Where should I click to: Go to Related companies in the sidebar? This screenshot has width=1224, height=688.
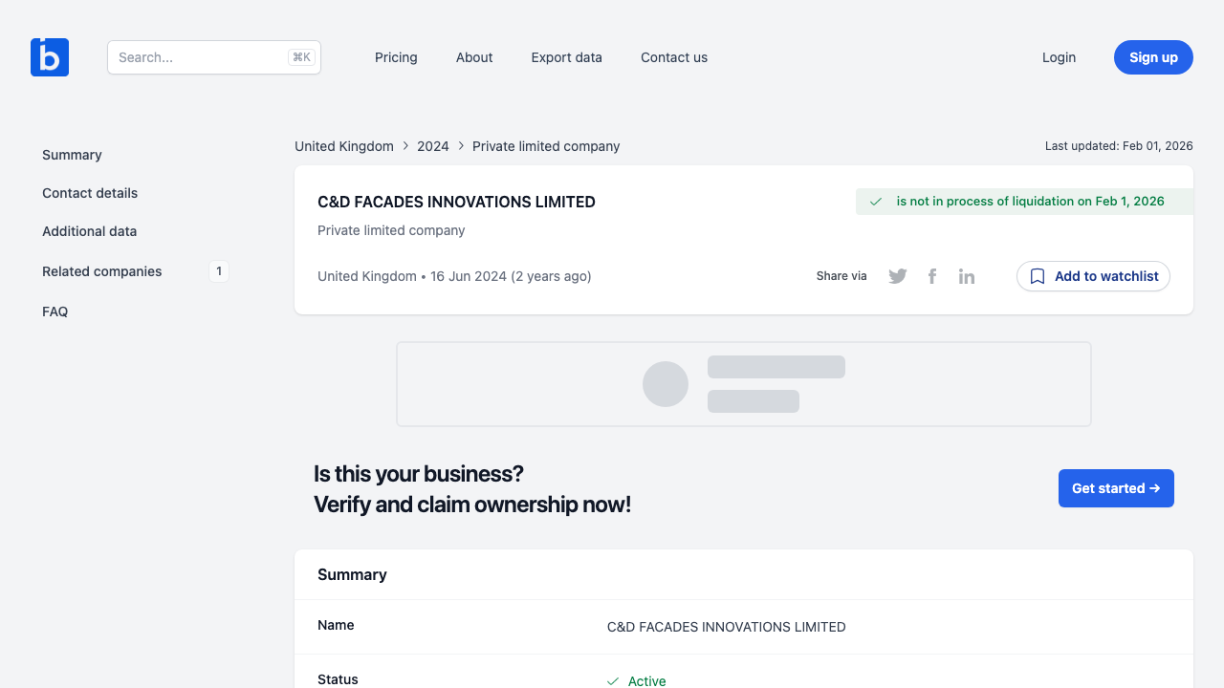coord(102,271)
